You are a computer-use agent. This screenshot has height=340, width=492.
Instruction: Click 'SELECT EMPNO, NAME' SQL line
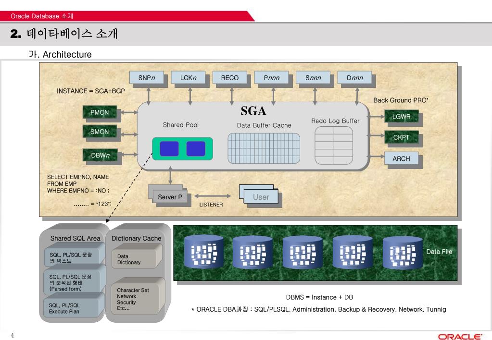click(x=78, y=177)
